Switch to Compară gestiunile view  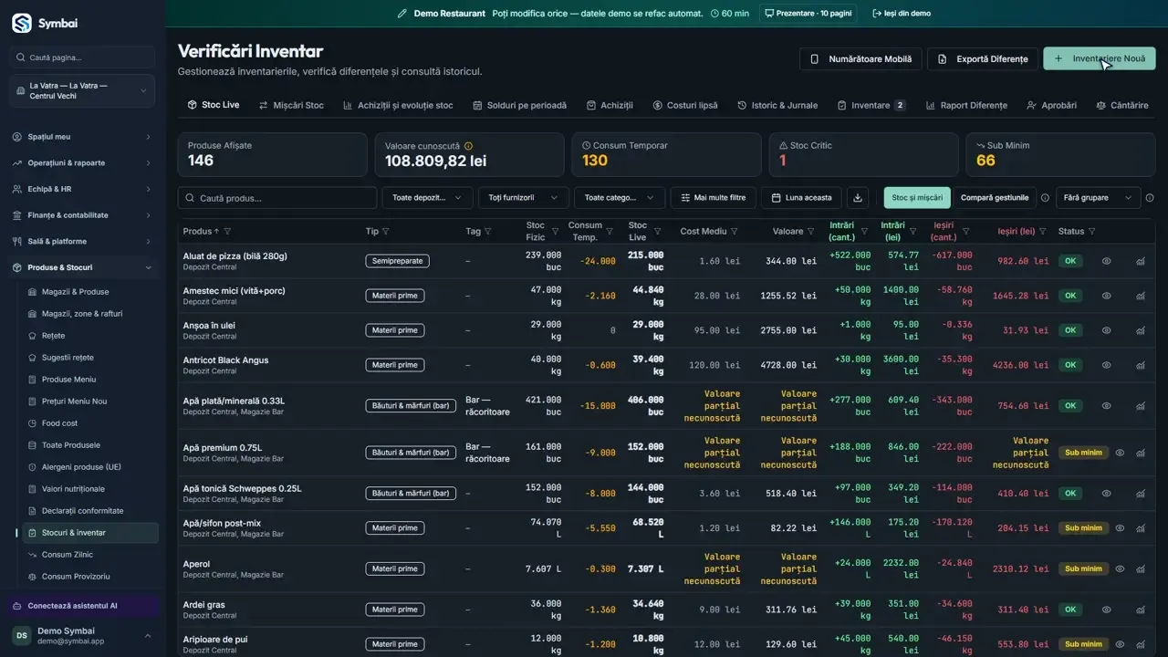(995, 198)
